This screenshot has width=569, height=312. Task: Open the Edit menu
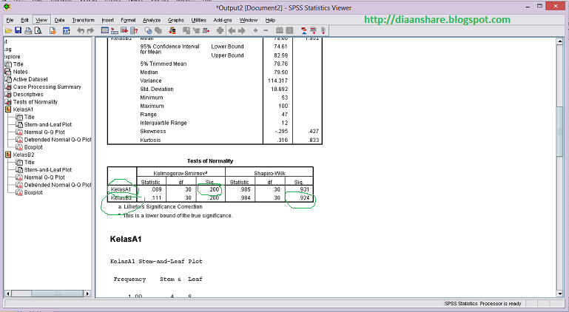click(24, 20)
